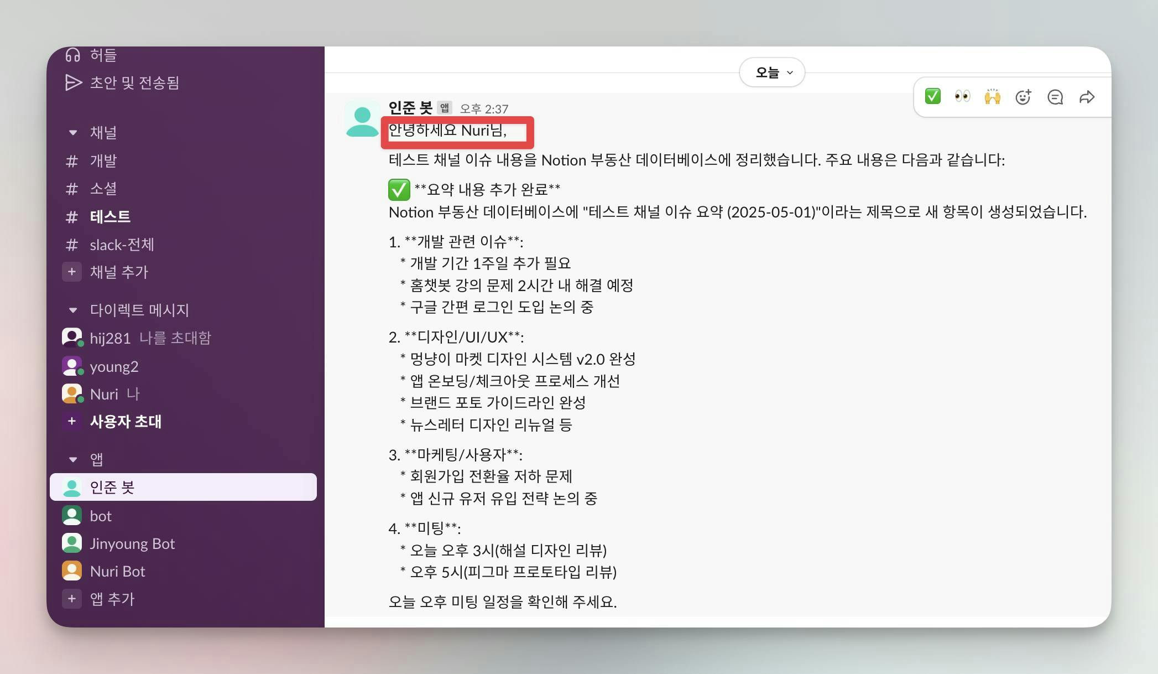The width and height of the screenshot is (1158, 674).
Task: React with the green checkmark emoji
Action: pos(932,97)
